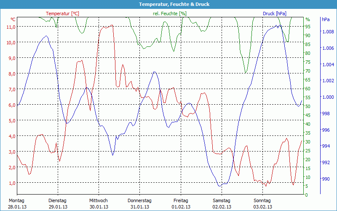This screenshot has width=337, height=211.
Task: Click the date '29.01.13'
Action: click(58, 207)
